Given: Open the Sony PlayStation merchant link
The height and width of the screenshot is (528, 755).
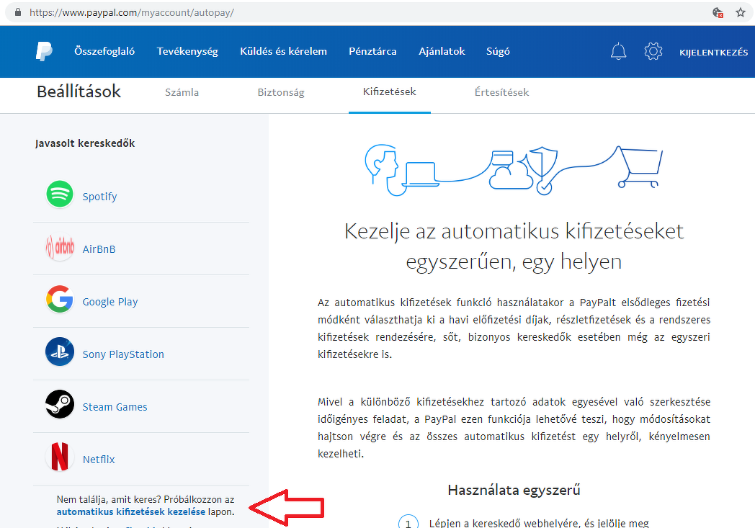Looking at the screenshot, I should click(123, 354).
